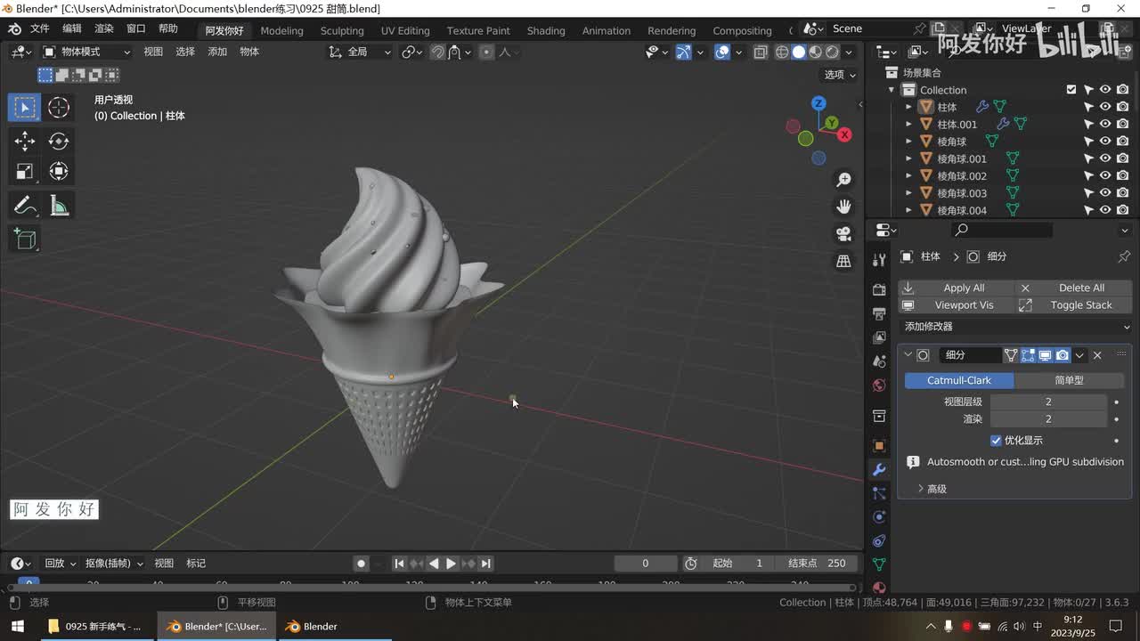Click the Add Cube tool
The image size is (1140, 641).
[x=25, y=239]
